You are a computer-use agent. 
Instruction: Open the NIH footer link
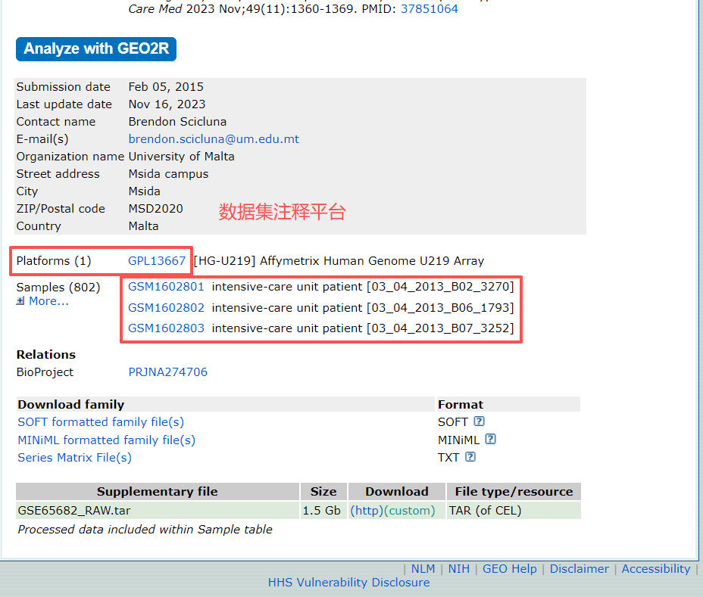[x=458, y=569]
